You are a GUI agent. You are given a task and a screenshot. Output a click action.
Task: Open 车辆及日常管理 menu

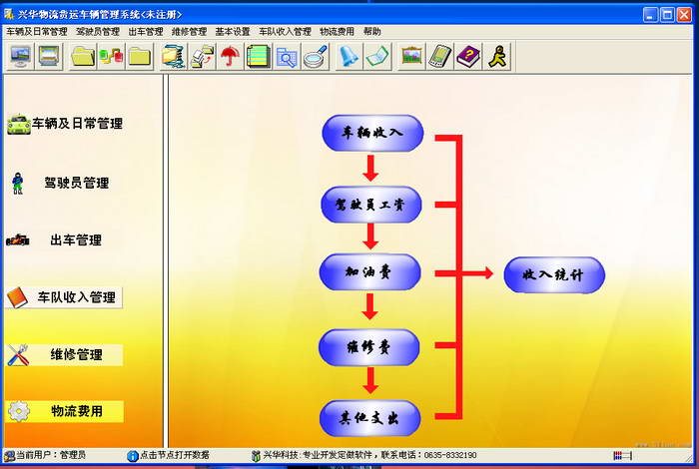coord(37,32)
